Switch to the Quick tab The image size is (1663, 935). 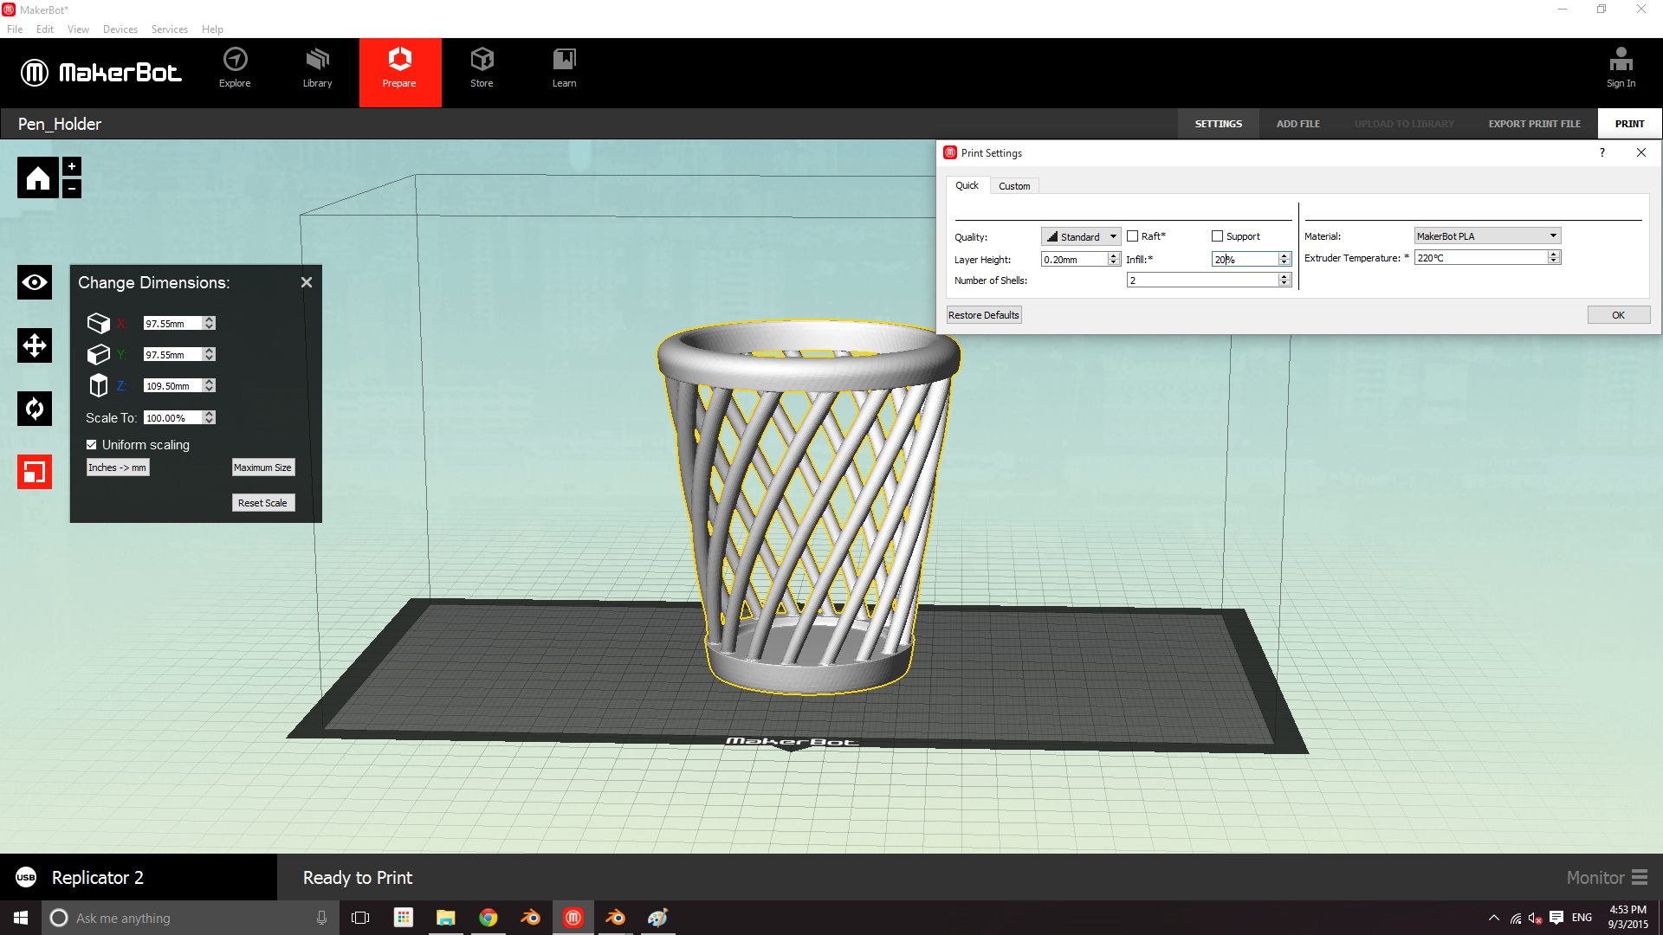click(967, 185)
